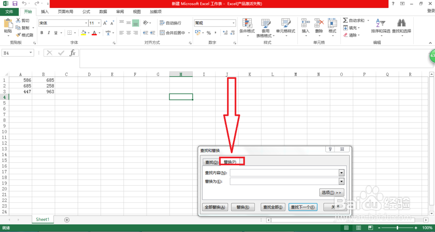The image size is (435, 232).
Task: Click Find All (查找全部) button
Action: pos(274,207)
